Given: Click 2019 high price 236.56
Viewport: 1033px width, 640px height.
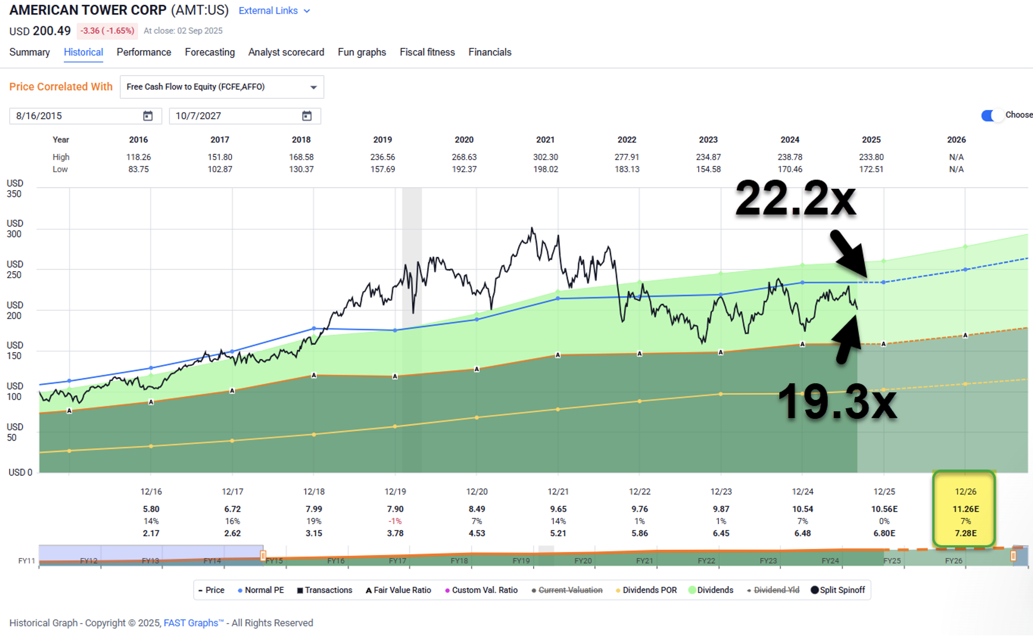Looking at the screenshot, I should click(383, 157).
